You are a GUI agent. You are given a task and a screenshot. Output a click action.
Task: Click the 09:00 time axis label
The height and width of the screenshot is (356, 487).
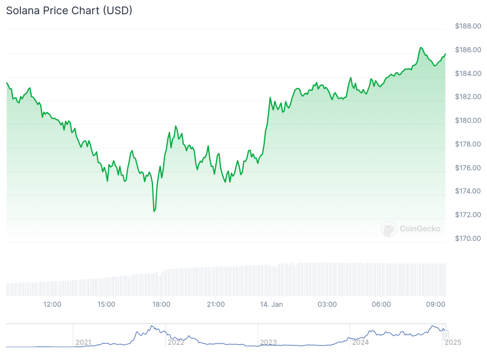point(435,304)
